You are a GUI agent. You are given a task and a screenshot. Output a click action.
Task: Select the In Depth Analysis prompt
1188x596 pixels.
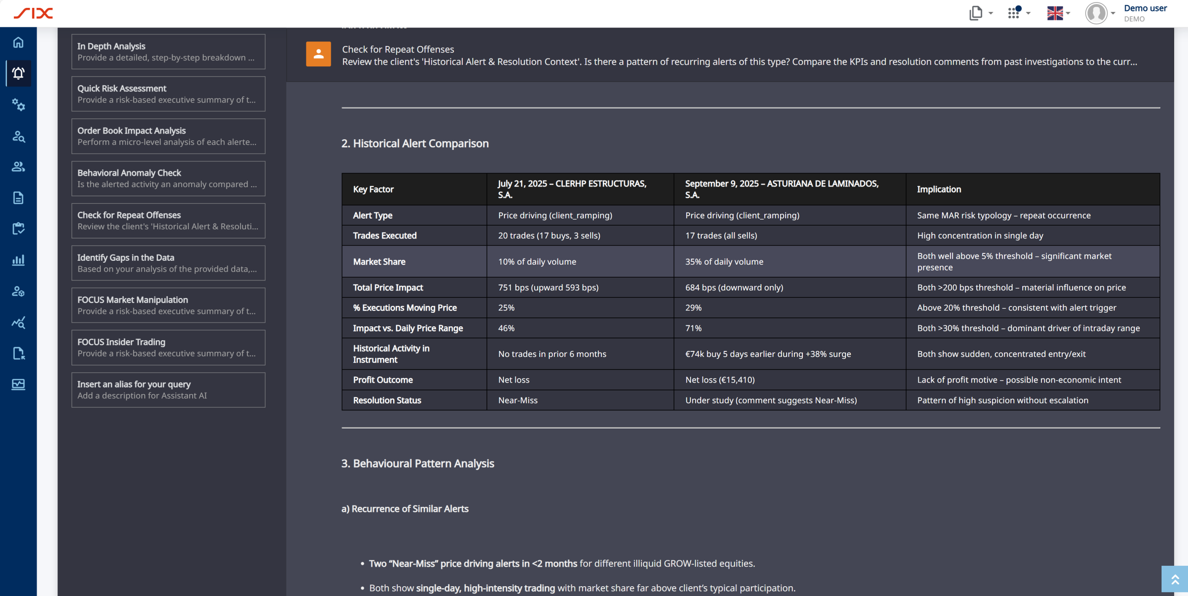pyautogui.click(x=168, y=52)
